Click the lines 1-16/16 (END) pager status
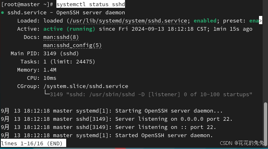Image resolution: width=268 pixels, height=149 pixels. pyautogui.click(x=33, y=143)
